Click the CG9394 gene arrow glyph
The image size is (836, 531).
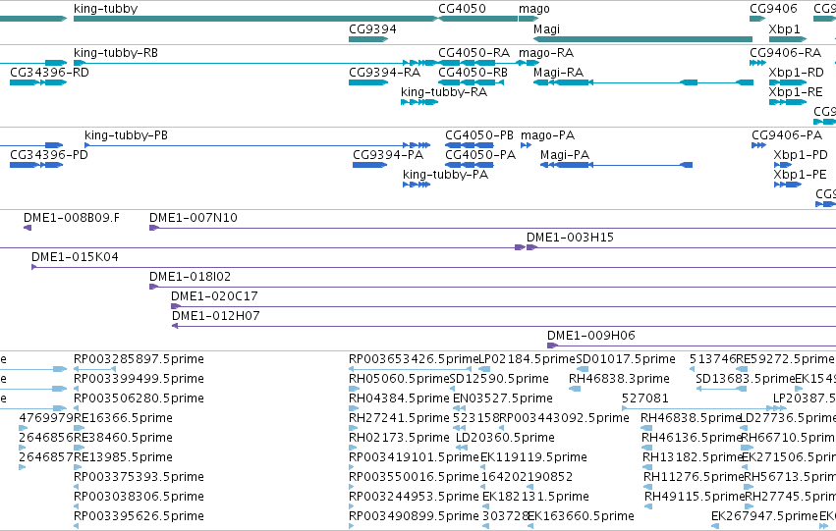(x=368, y=39)
